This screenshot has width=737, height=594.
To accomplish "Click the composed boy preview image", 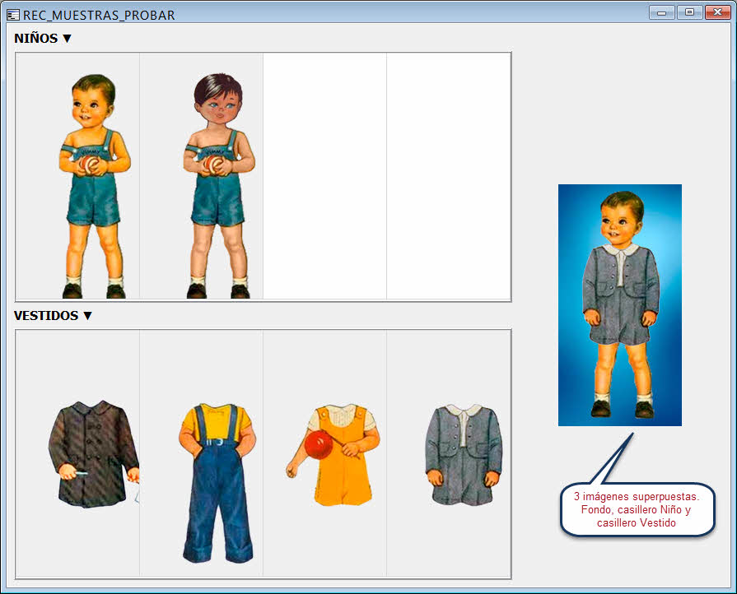I will point(620,305).
